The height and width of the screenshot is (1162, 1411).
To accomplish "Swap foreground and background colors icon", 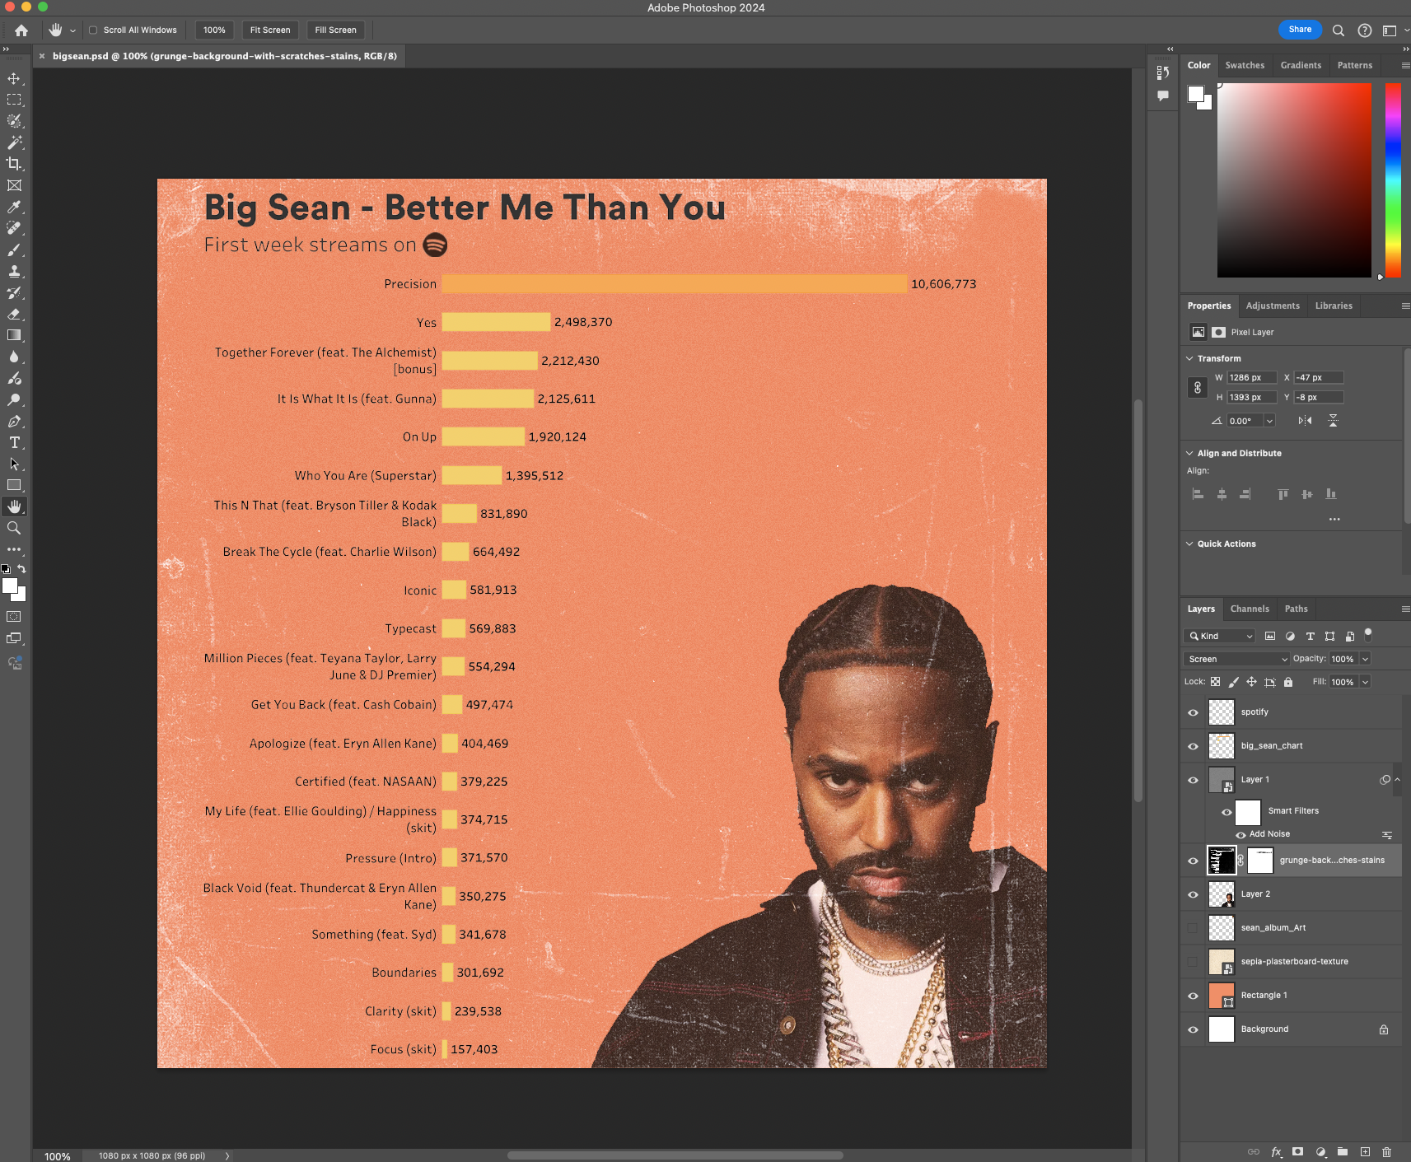I will tap(22, 569).
